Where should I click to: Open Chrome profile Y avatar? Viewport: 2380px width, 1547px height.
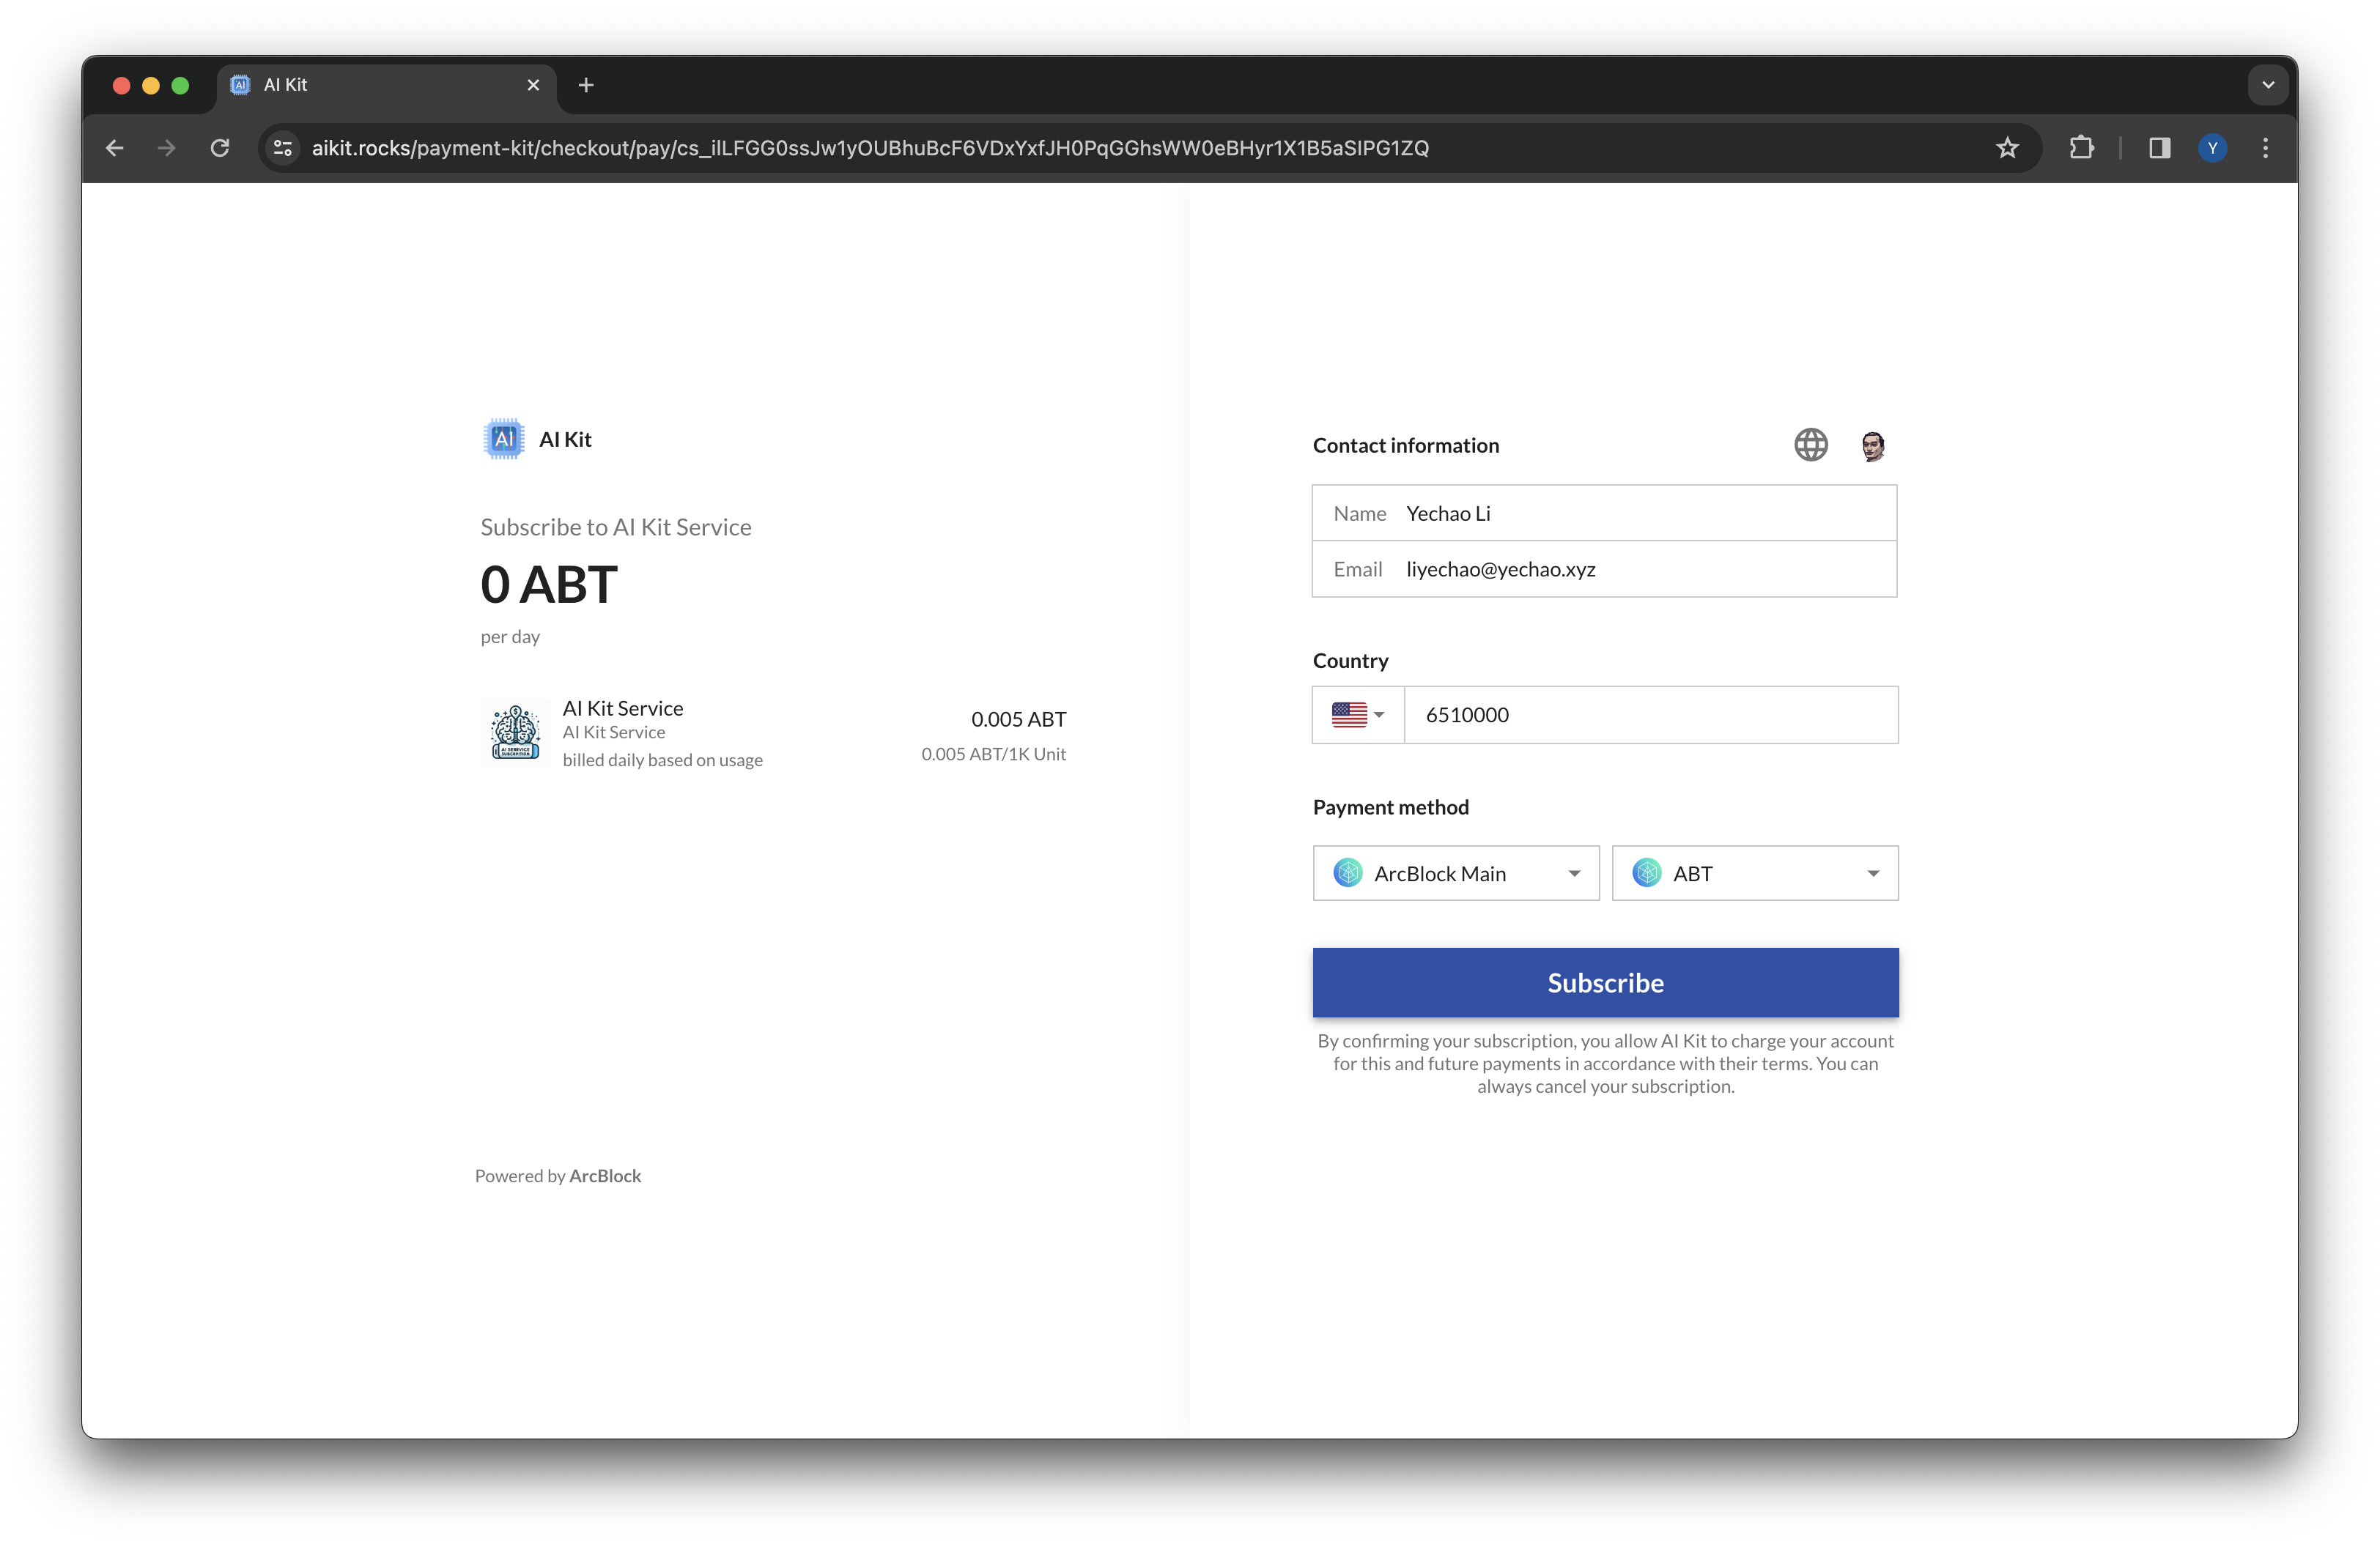2212,148
